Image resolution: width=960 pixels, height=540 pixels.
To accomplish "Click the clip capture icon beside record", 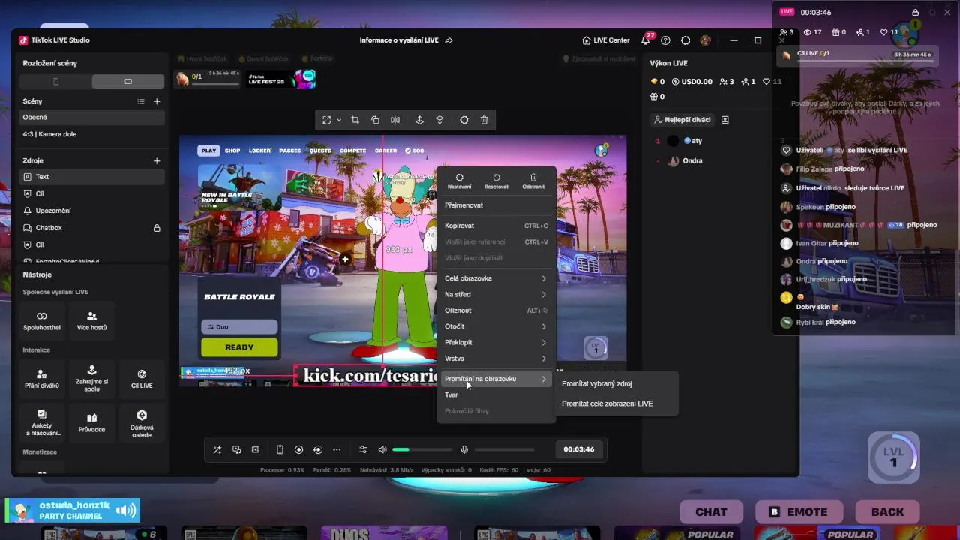I will [x=318, y=449].
